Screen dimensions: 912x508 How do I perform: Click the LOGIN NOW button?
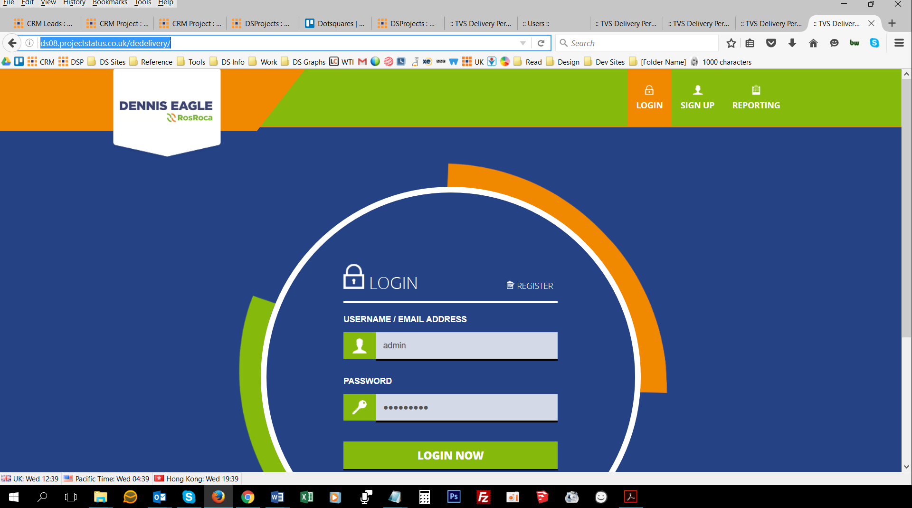pyautogui.click(x=450, y=455)
